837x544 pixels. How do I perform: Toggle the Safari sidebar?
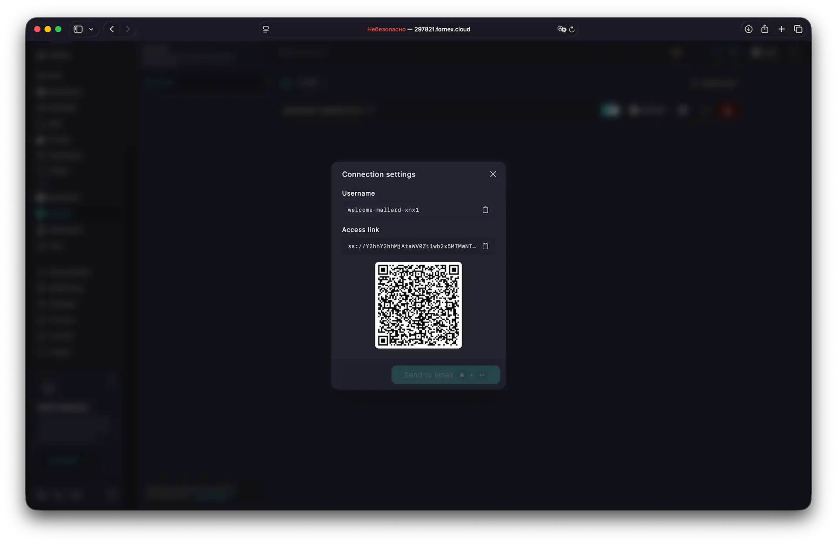click(78, 29)
